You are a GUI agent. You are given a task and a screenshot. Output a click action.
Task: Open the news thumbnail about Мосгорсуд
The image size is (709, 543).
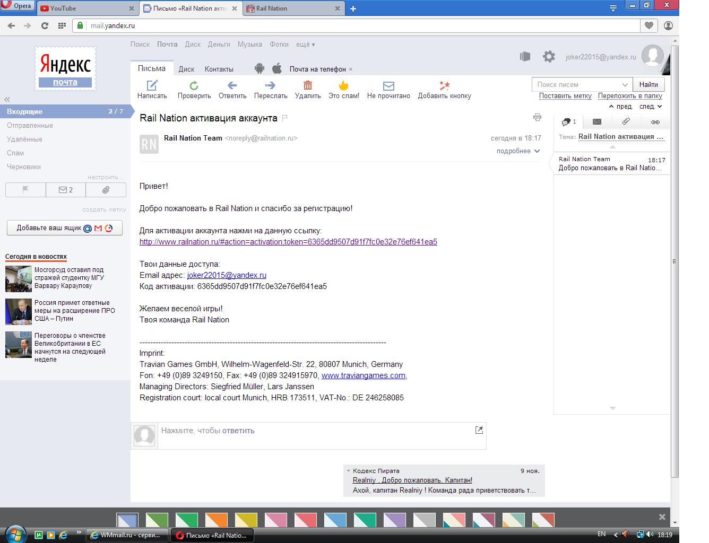coord(19,278)
